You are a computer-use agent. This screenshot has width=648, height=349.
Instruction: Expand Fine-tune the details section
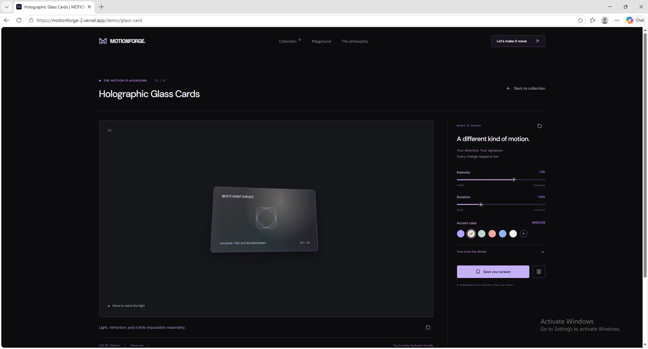pyautogui.click(x=501, y=252)
